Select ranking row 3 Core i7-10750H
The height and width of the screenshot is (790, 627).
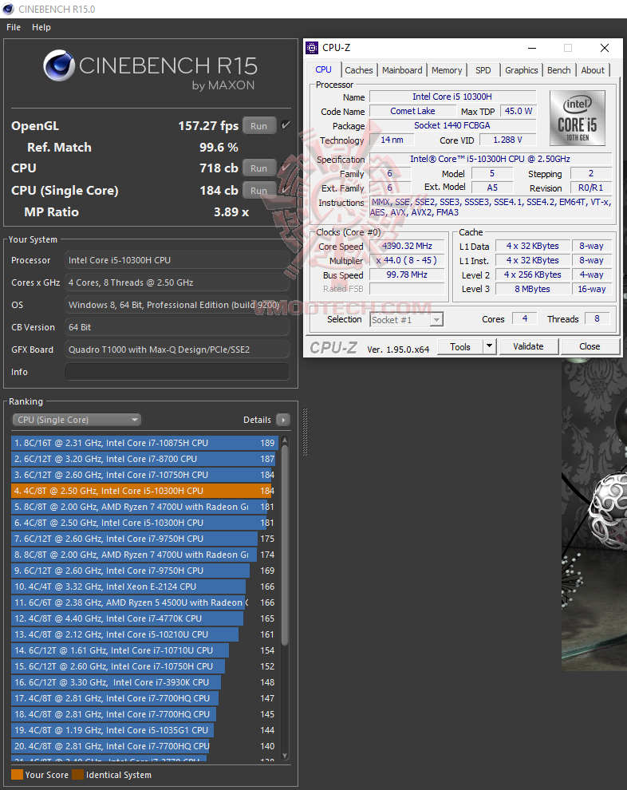(x=144, y=475)
